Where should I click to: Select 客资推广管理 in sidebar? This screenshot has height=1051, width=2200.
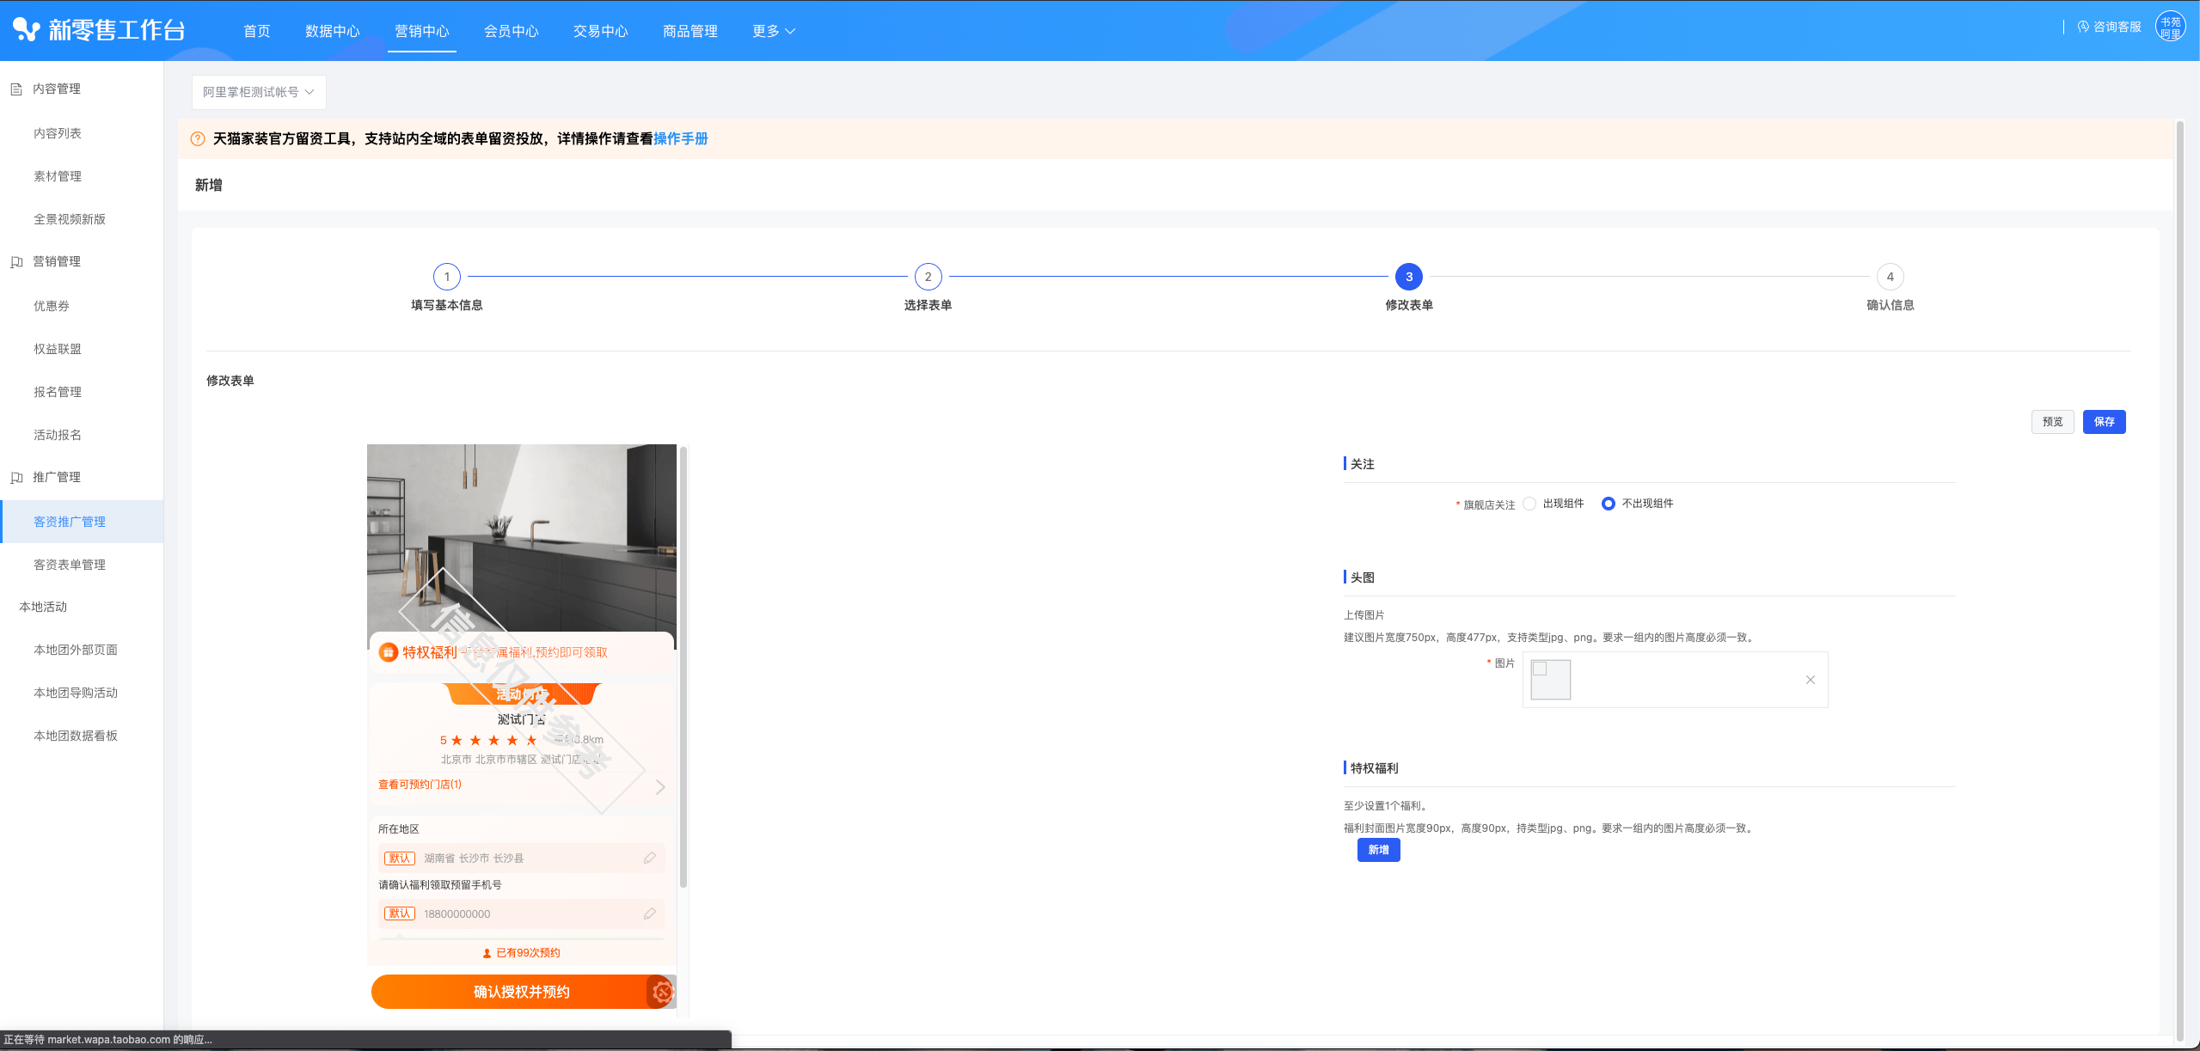(82, 522)
